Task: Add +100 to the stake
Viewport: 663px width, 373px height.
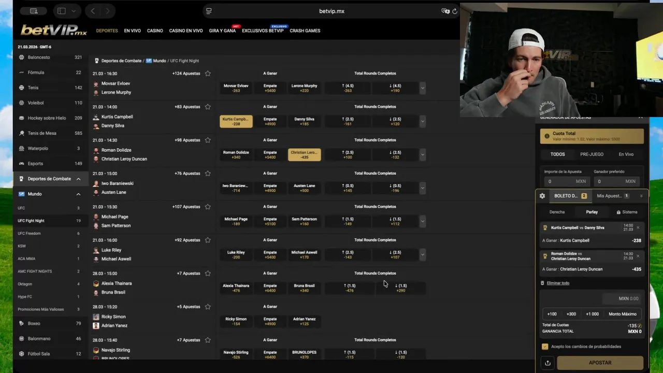Action: coord(552,314)
